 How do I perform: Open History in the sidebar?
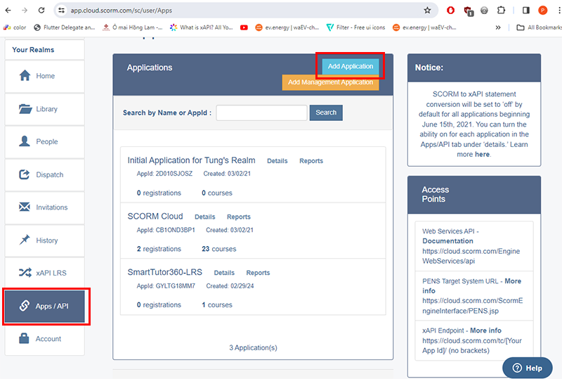tap(45, 240)
